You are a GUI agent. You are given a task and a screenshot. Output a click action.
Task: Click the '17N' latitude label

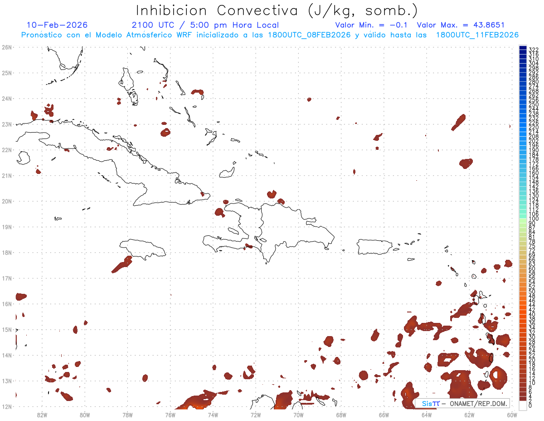(x=7, y=278)
